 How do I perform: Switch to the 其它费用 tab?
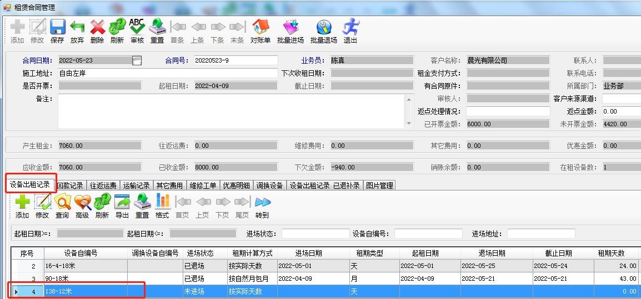click(169, 185)
